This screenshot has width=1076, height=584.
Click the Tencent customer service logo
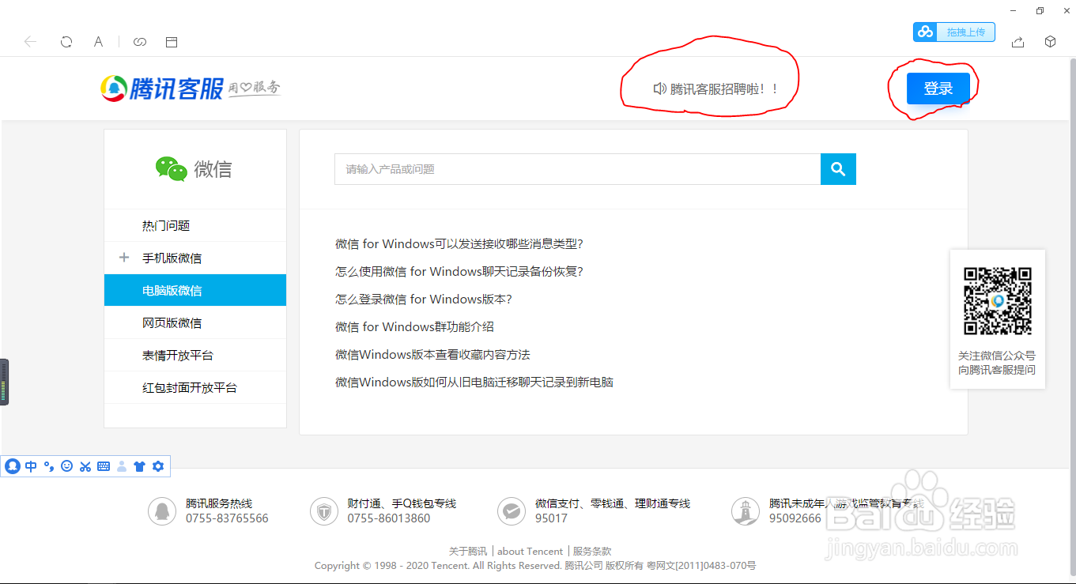191,88
